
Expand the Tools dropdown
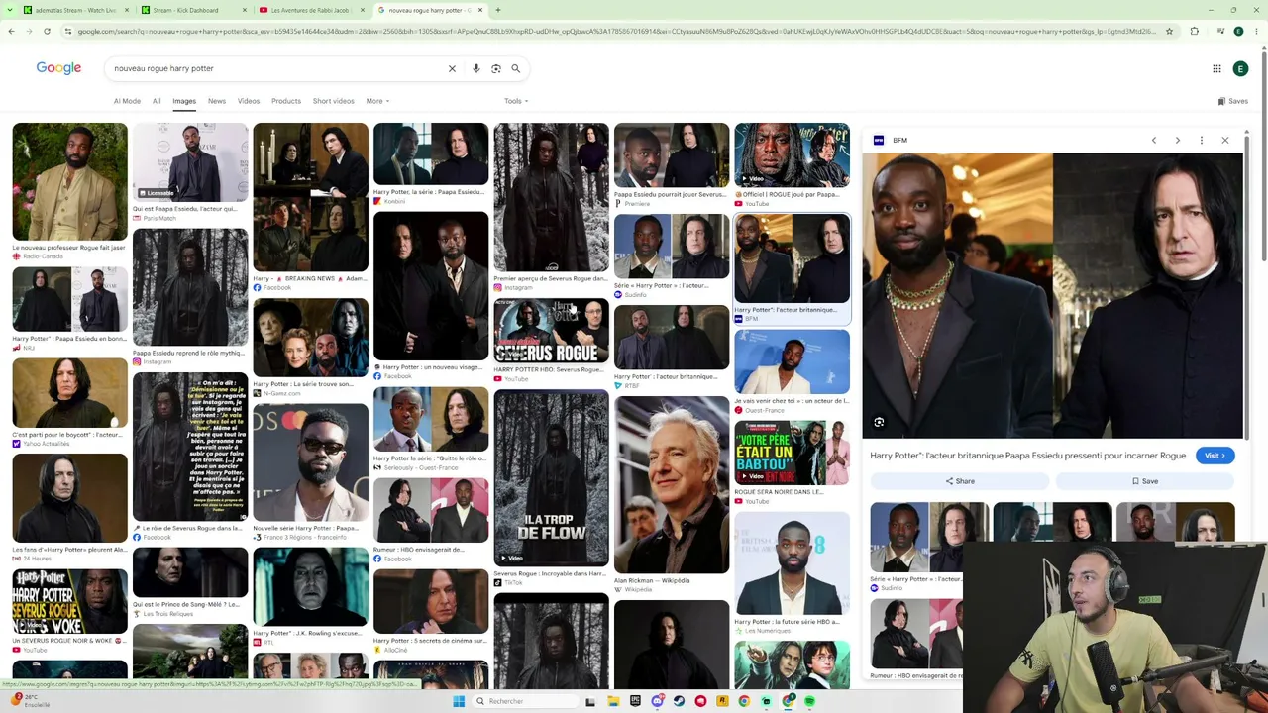point(516,101)
